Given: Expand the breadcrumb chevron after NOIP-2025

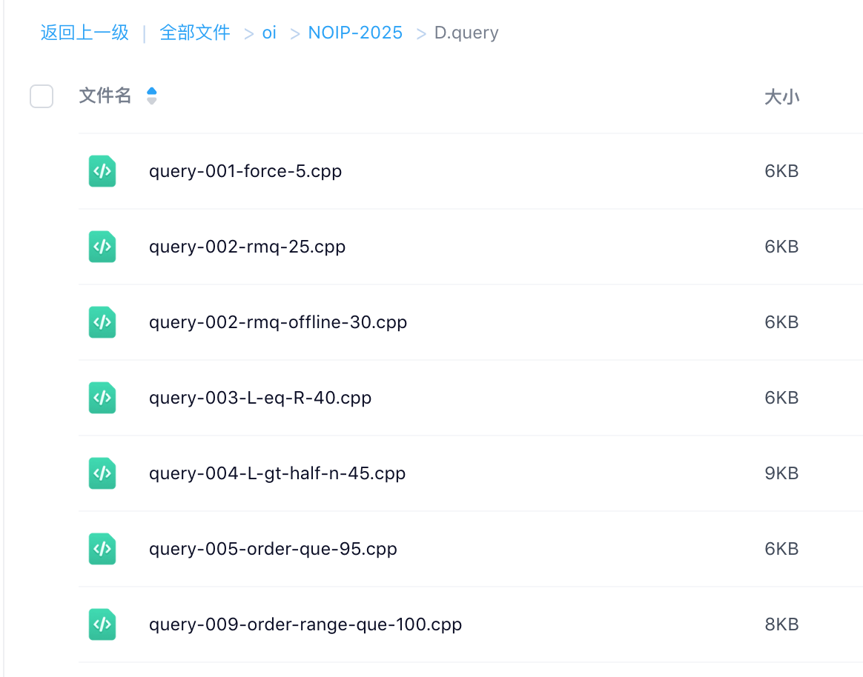Looking at the screenshot, I should click(x=420, y=33).
